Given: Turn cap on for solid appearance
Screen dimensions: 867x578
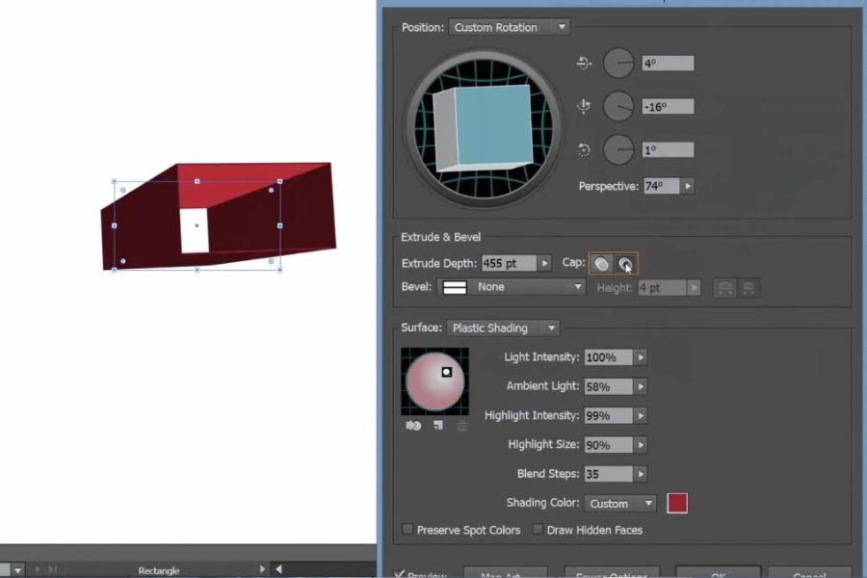Looking at the screenshot, I should 601,263.
